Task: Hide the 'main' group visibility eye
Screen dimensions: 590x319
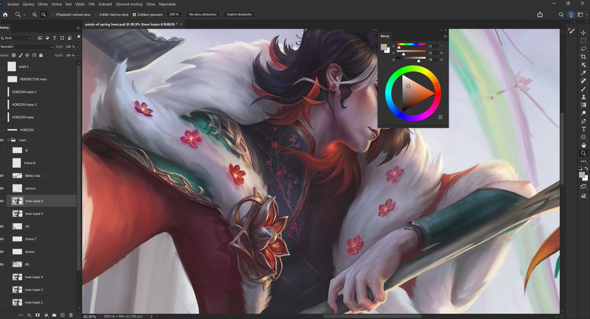Action: pyautogui.click(x=2, y=140)
